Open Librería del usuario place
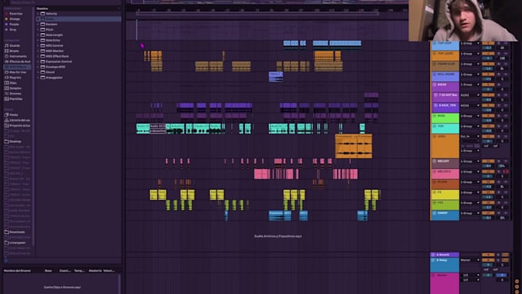This screenshot has width=522, height=294. click(18, 121)
